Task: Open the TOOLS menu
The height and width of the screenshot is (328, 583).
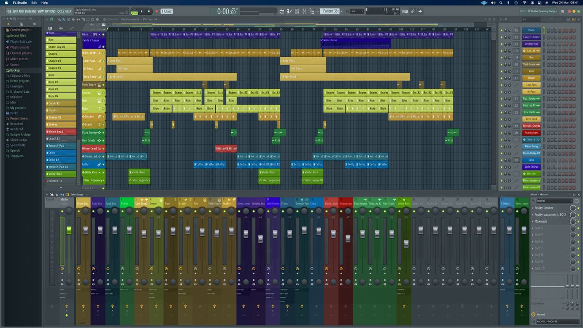Action: [x=60, y=11]
